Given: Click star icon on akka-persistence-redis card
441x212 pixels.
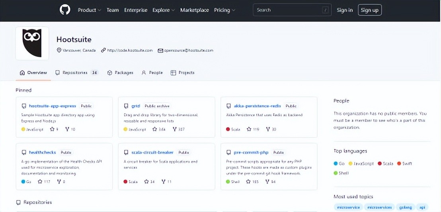Looking at the screenshot, I should pyautogui.click(x=249, y=129).
